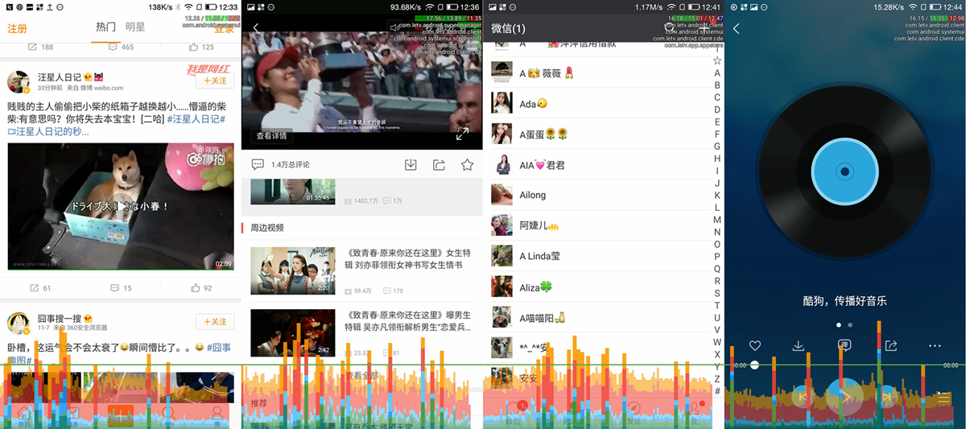This screenshot has width=966, height=429.
Task: Tap the star favorite icon under the video
Action: tap(467, 165)
